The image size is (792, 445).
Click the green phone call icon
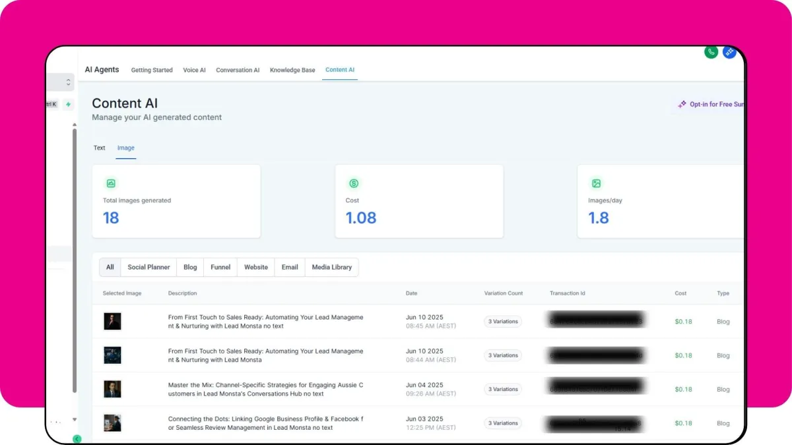[711, 52]
